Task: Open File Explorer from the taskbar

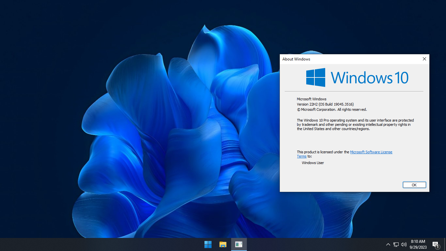Action: tap(223, 244)
